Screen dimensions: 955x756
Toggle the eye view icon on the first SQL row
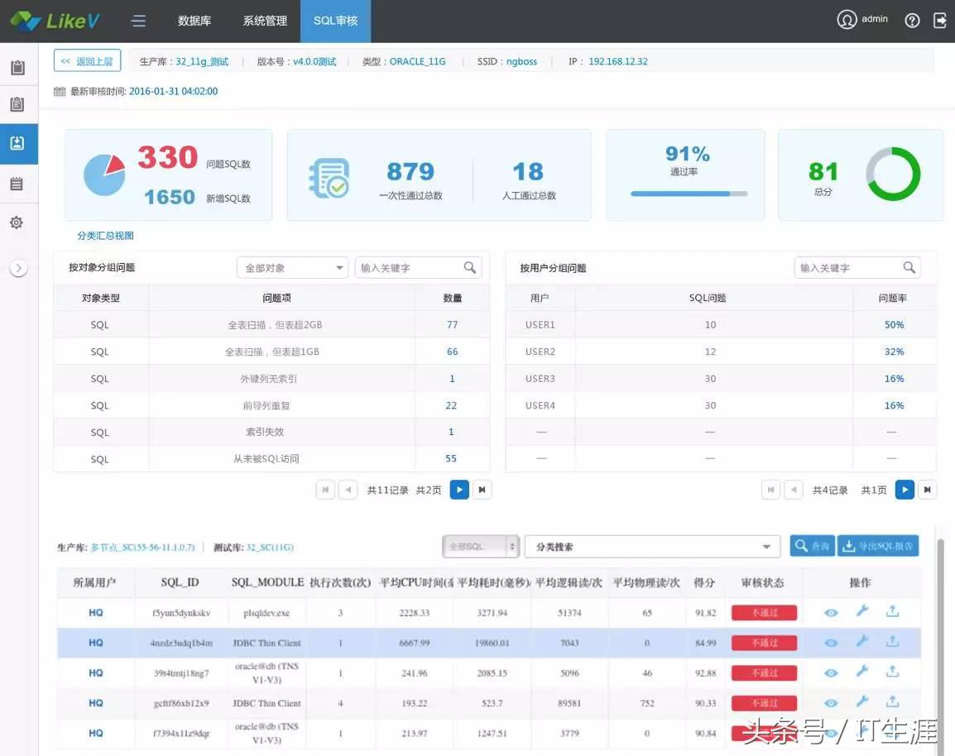point(831,612)
